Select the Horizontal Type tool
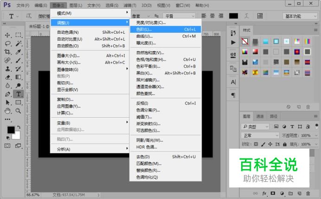This screenshot has width=321, height=199. (x=19, y=94)
